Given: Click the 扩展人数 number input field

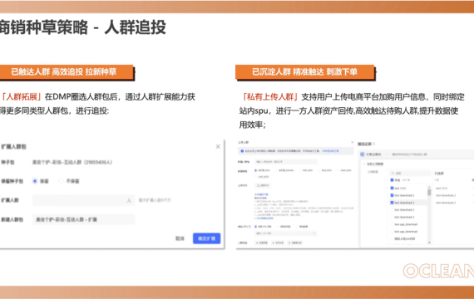Looking at the screenshot, I should coord(83,200).
